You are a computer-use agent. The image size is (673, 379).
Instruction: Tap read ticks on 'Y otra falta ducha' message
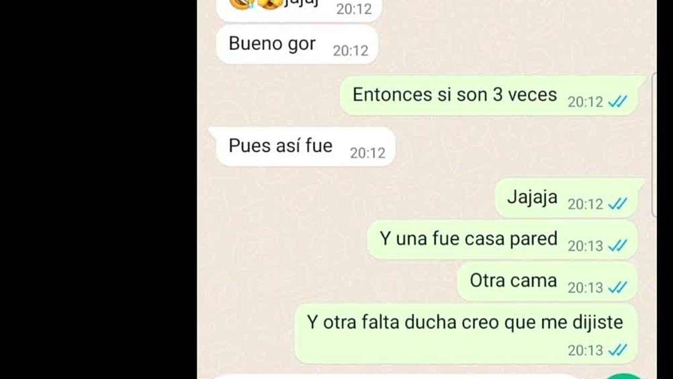(617, 350)
